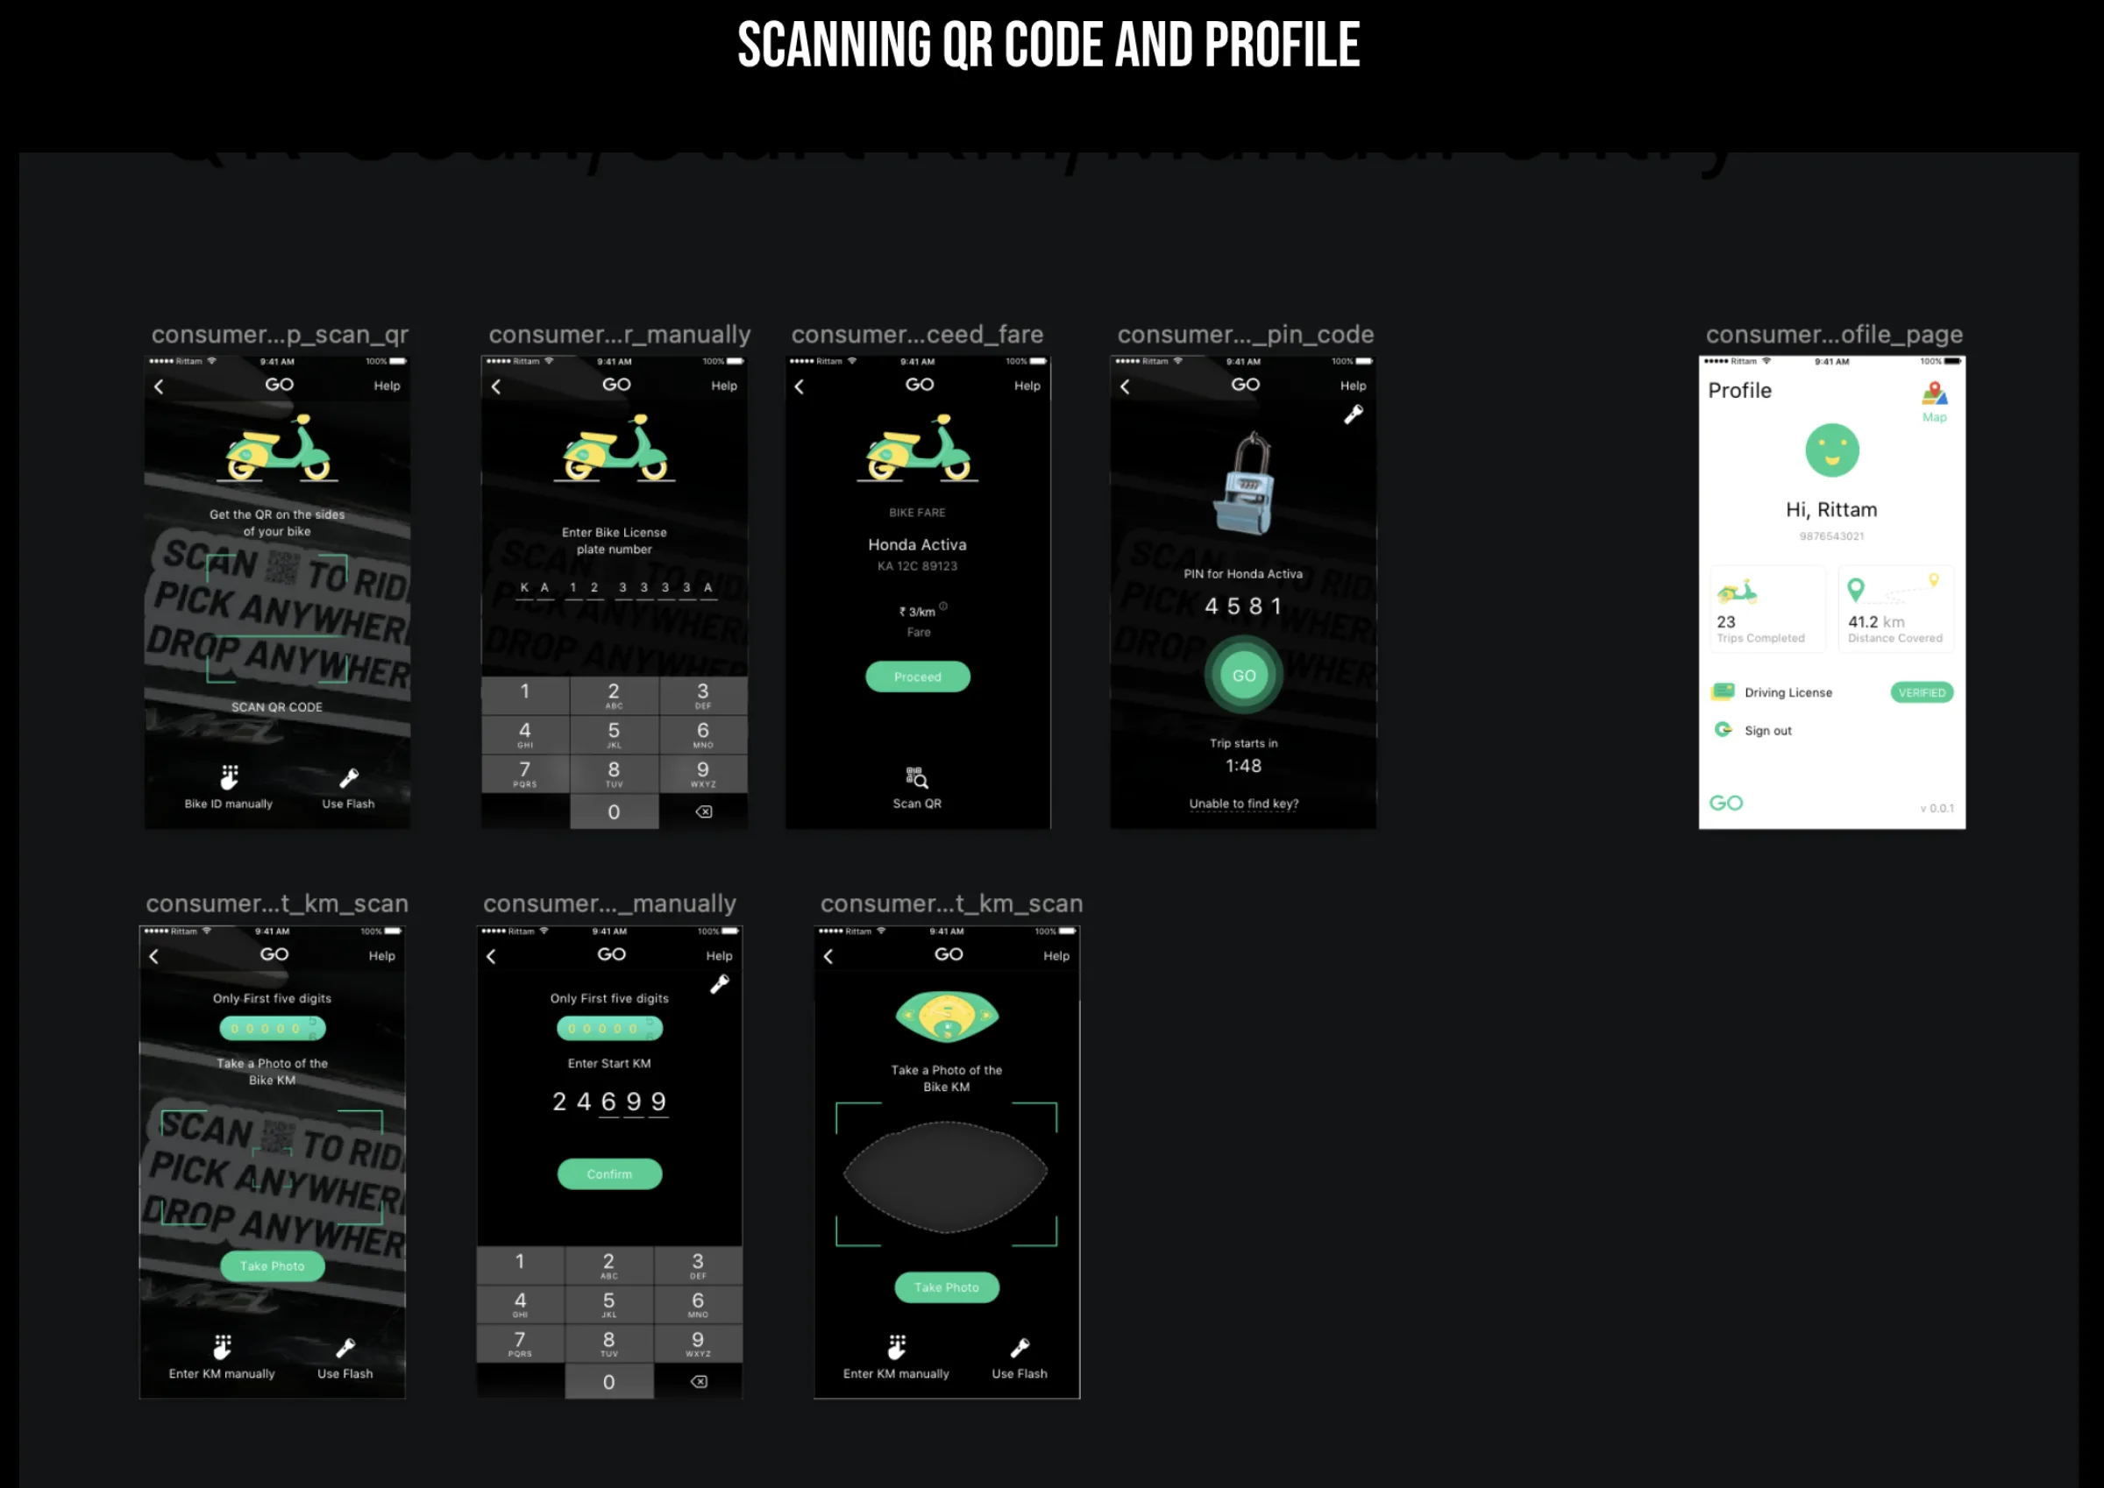Tap Use Flash on last km_scan screen
The height and width of the screenshot is (1488, 2104).
pos(1019,1358)
